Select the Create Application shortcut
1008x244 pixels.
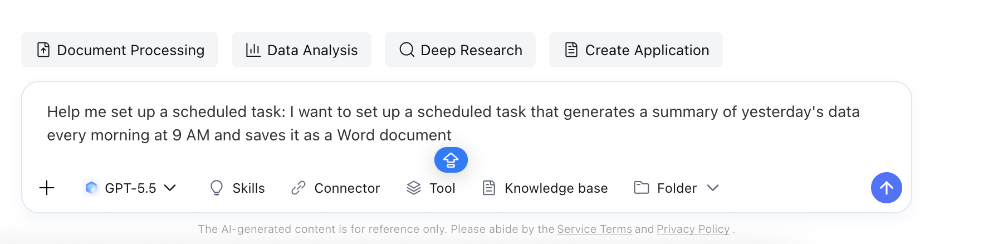click(636, 50)
